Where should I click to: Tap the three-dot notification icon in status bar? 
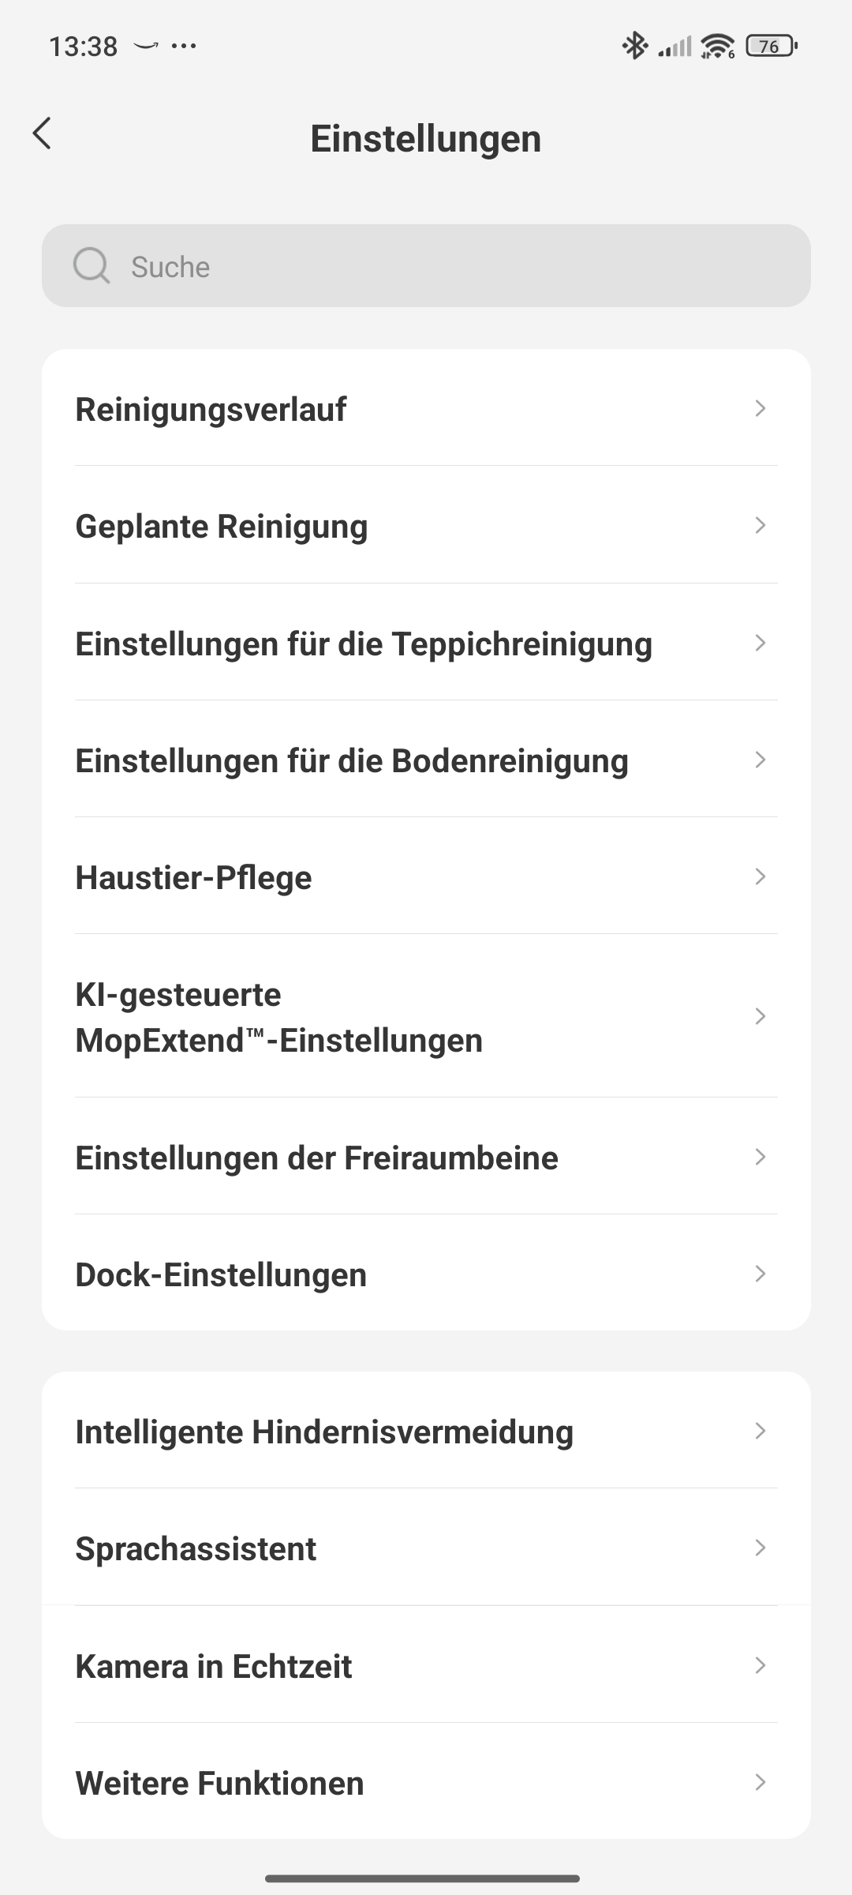coord(184,46)
